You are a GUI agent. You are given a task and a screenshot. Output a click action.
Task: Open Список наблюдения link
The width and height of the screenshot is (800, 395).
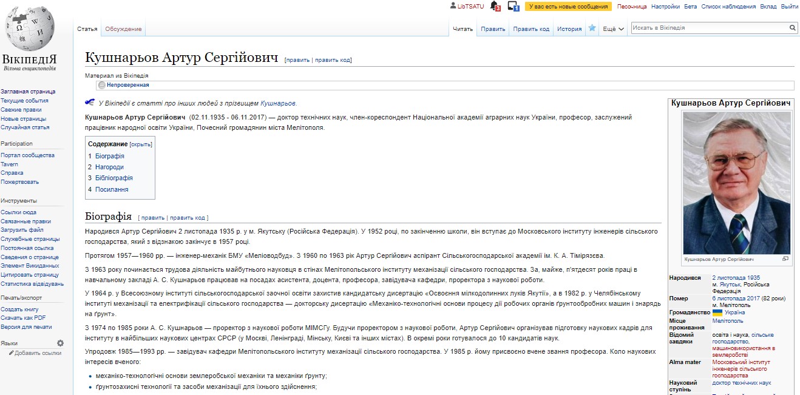click(728, 7)
